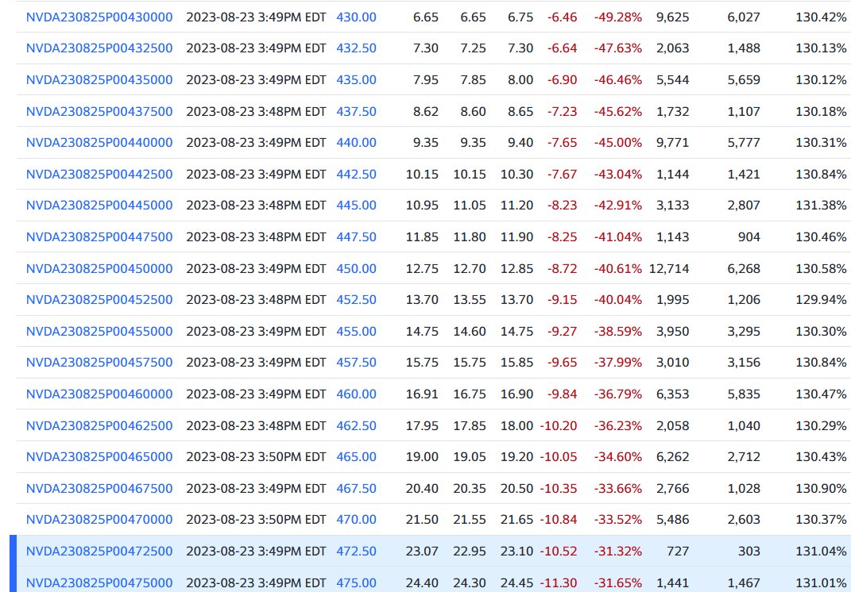This screenshot has height=592, width=851.
Task: Select the volume value 6,353
Action: [x=672, y=394]
